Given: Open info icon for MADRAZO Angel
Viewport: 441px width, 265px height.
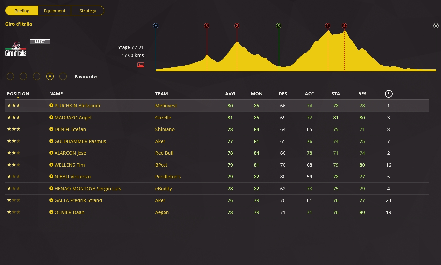Looking at the screenshot, I should tap(51, 118).
